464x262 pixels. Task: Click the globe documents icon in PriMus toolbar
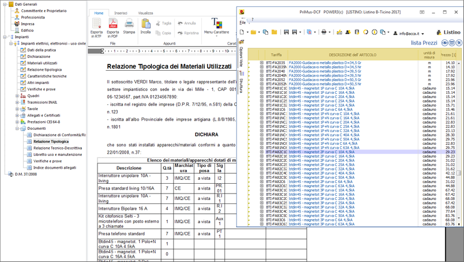[x=266, y=32]
